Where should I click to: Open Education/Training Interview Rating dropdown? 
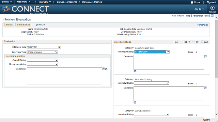tap(152, 83)
